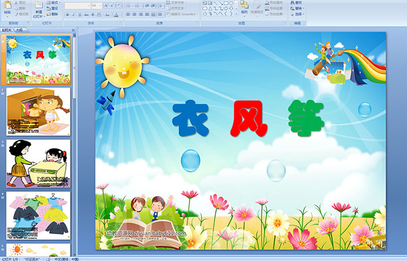Select slide 4 thumbnail with clothes pile
This screenshot has height=261, width=407.
tap(38, 216)
